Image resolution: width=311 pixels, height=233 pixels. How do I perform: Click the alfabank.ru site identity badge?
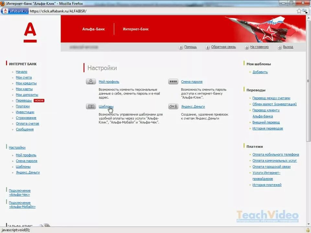tap(15, 11)
